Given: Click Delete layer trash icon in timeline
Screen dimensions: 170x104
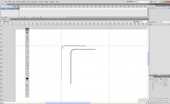Looking at the screenshot, I should click(6, 17).
